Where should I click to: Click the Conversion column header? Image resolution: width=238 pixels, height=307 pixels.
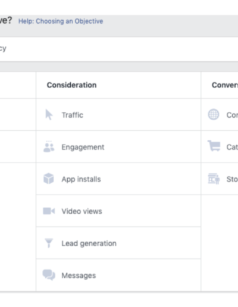click(x=225, y=85)
